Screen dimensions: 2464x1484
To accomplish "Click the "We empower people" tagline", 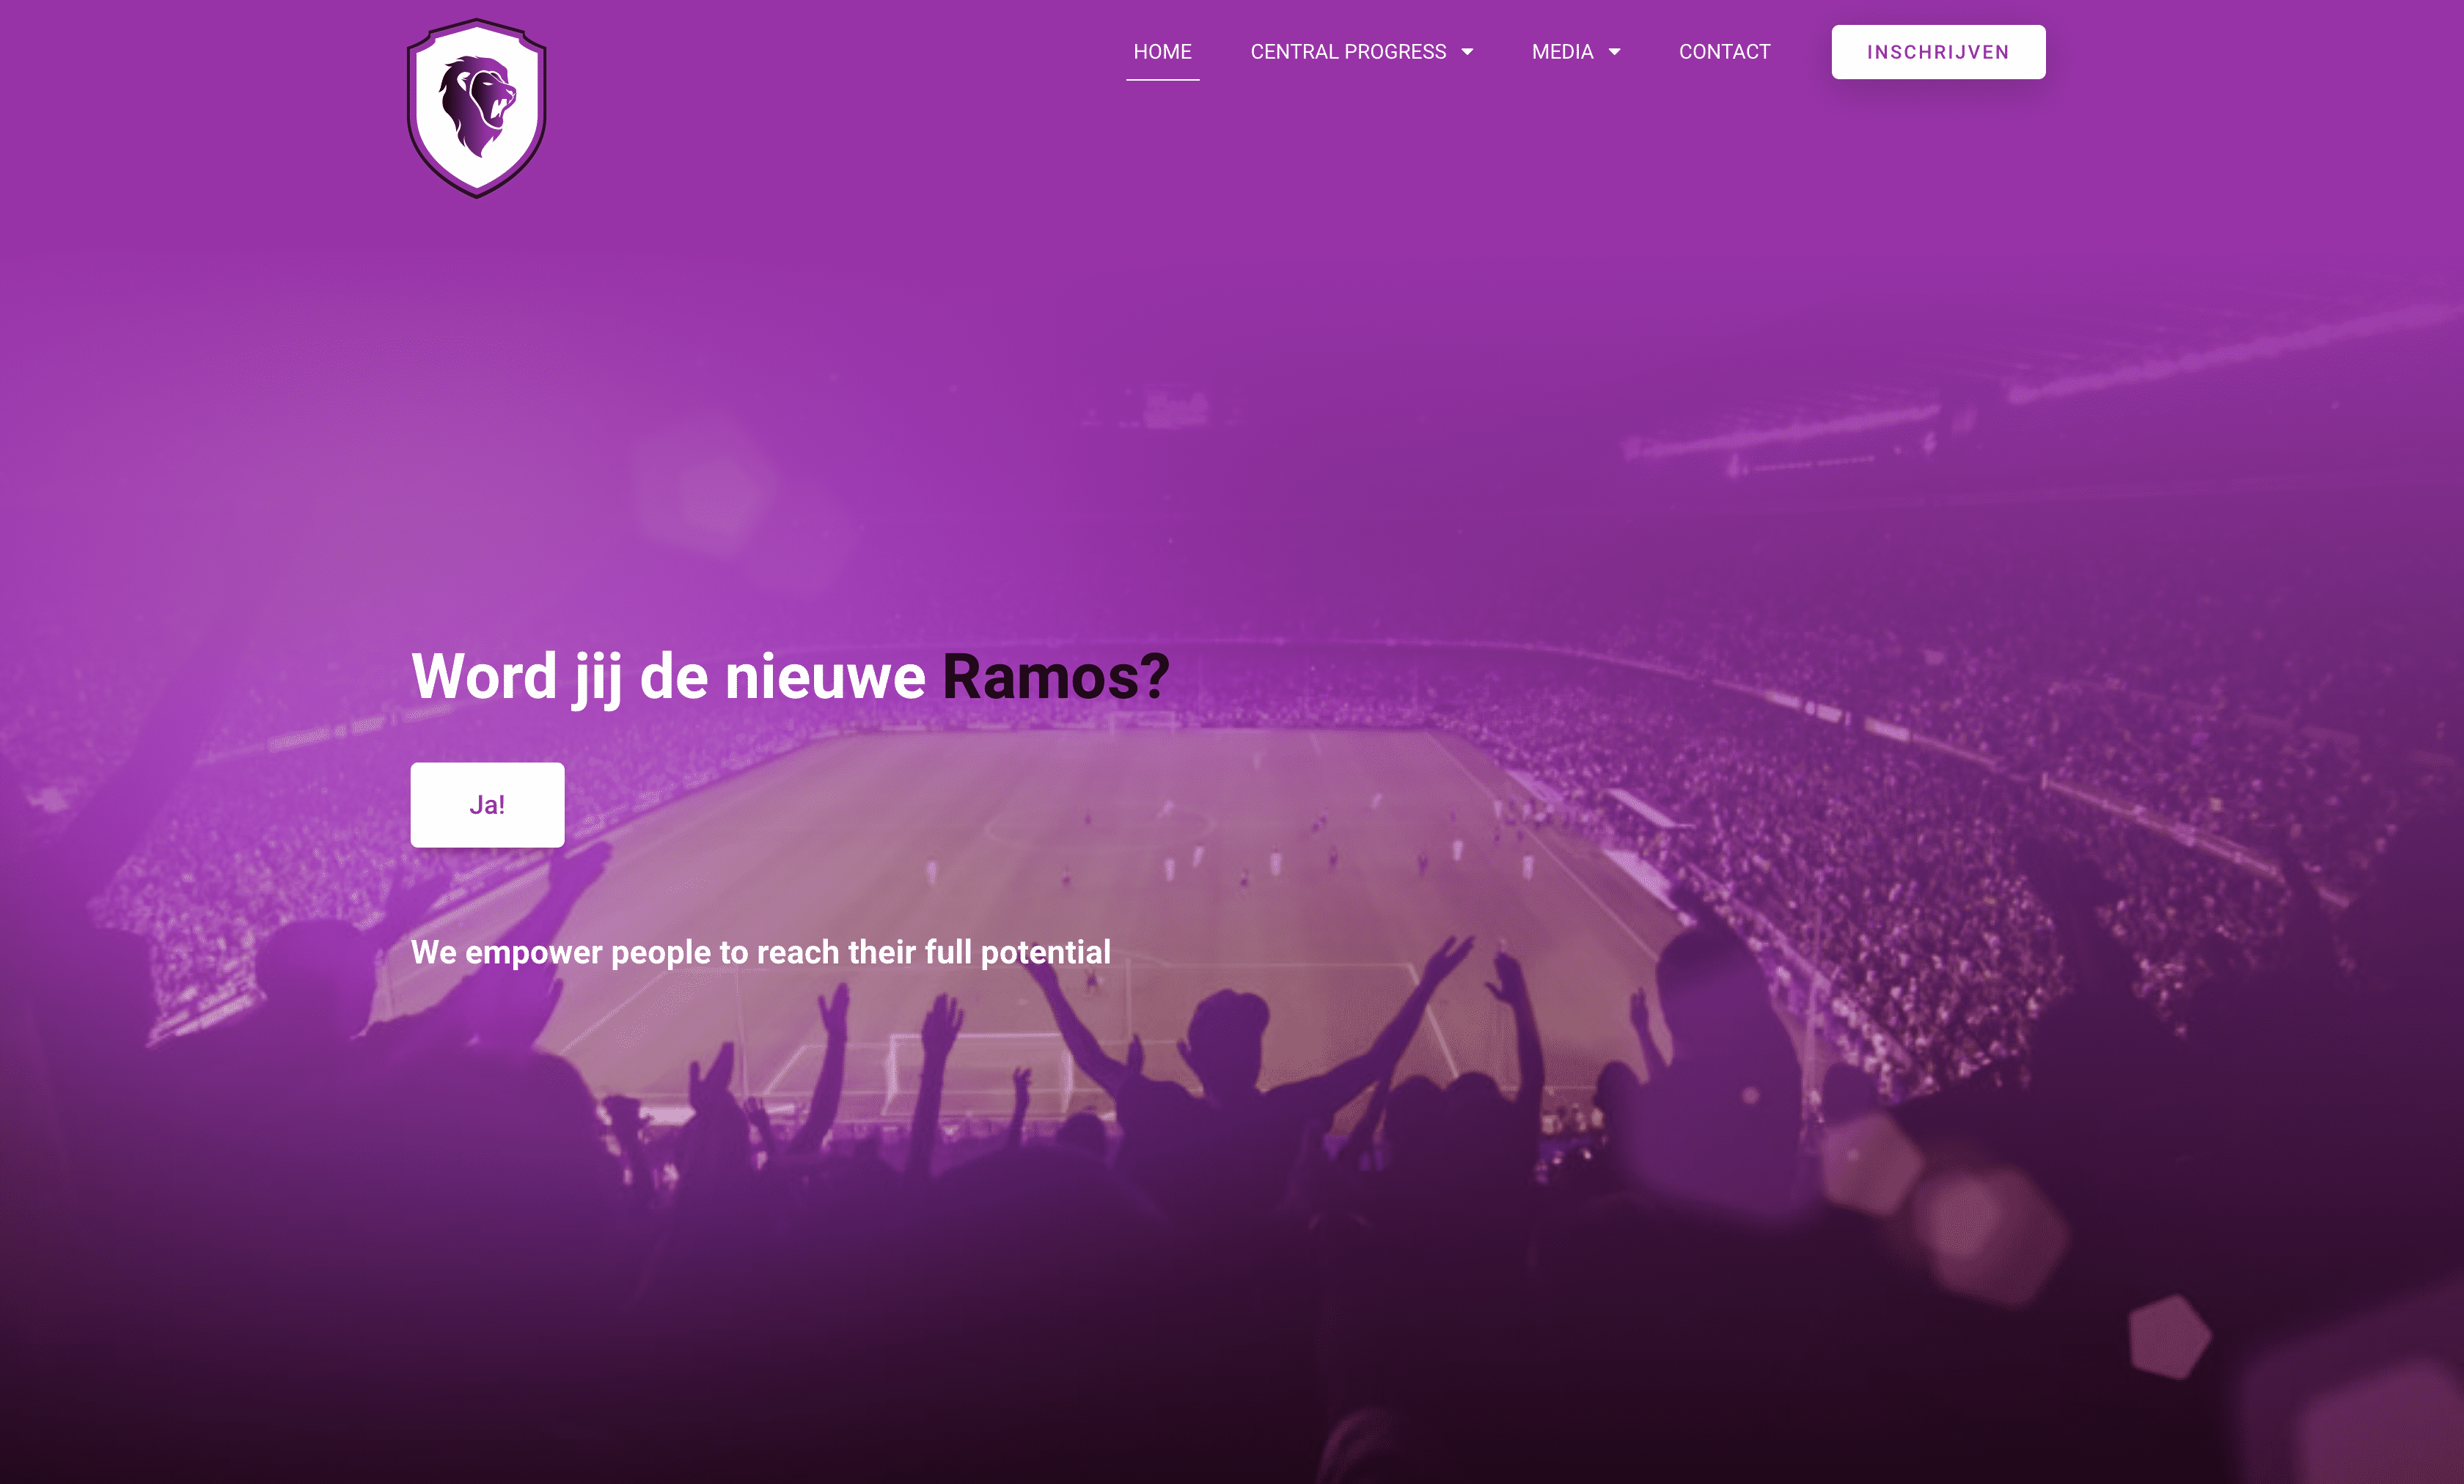I will coord(760,952).
